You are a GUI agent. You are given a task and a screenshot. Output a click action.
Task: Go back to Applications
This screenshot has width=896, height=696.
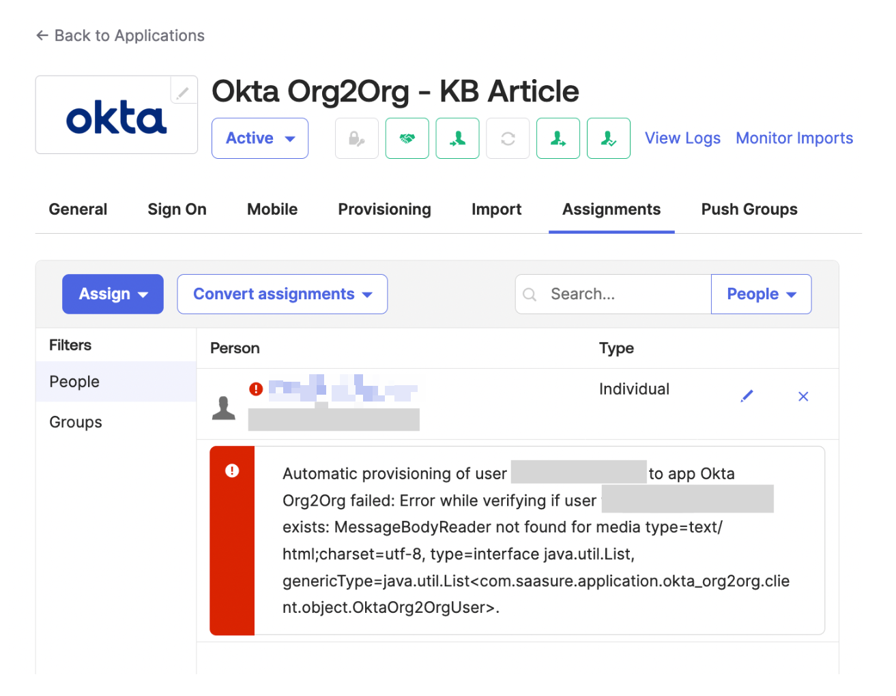click(x=120, y=35)
